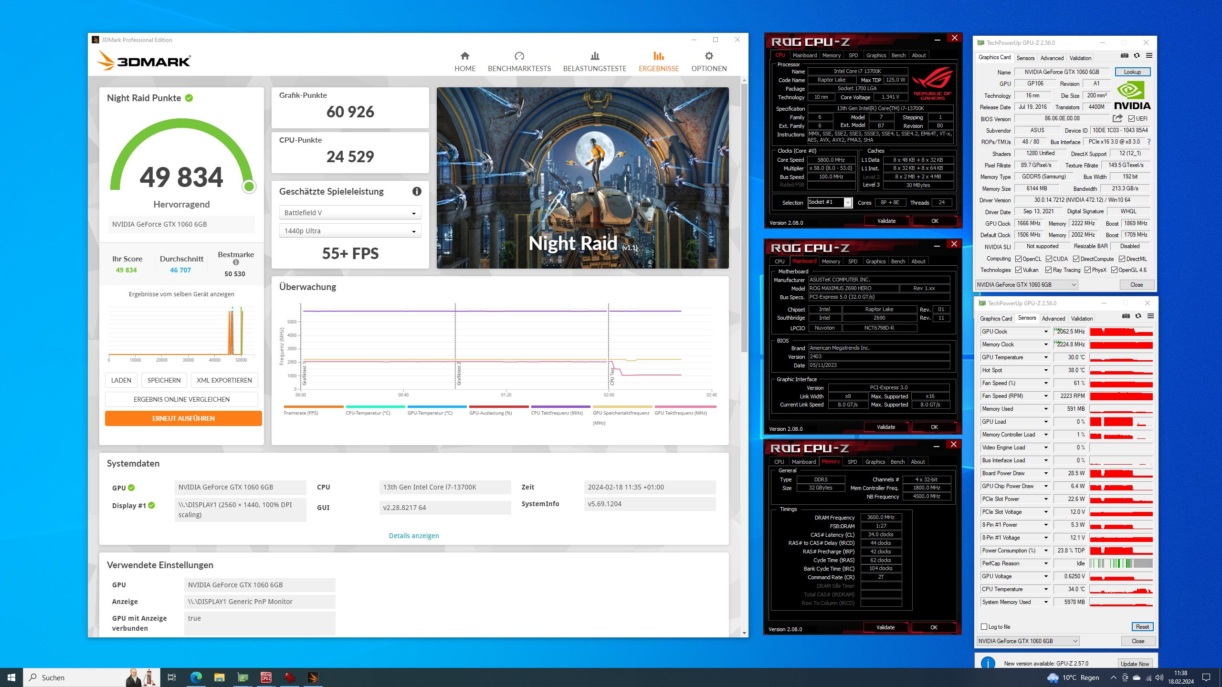
Task: Open the HOME section in 3DMark
Action: click(x=464, y=62)
